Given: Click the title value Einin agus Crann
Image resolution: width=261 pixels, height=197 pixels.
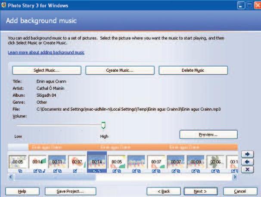Looking at the screenshot, I should click(51, 82).
